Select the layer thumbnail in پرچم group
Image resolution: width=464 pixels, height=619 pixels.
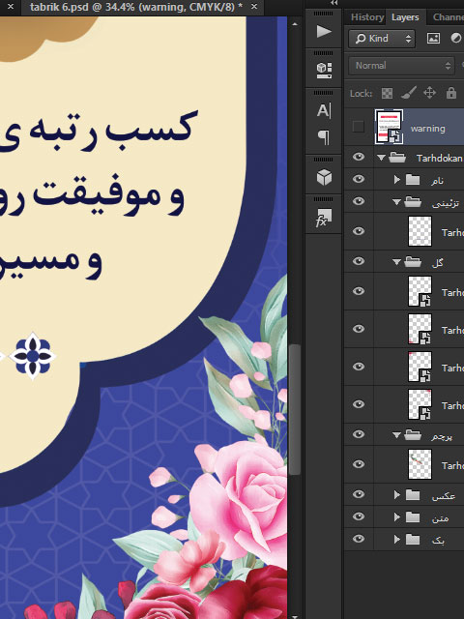pos(420,464)
